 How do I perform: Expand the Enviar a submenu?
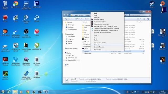click(107, 35)
